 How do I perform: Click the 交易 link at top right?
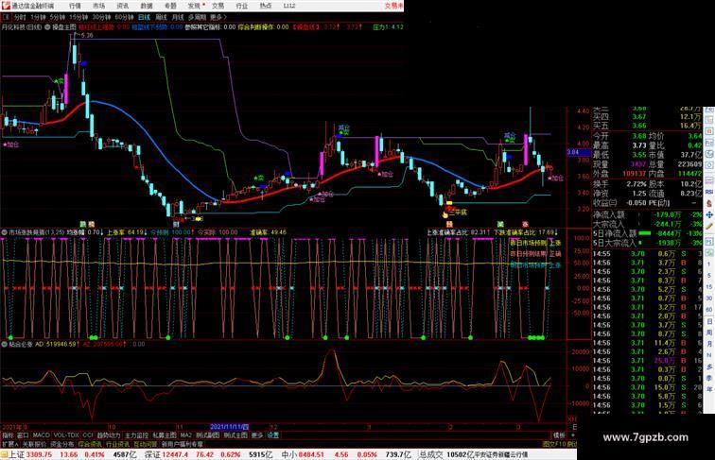(x=393, y=6)
